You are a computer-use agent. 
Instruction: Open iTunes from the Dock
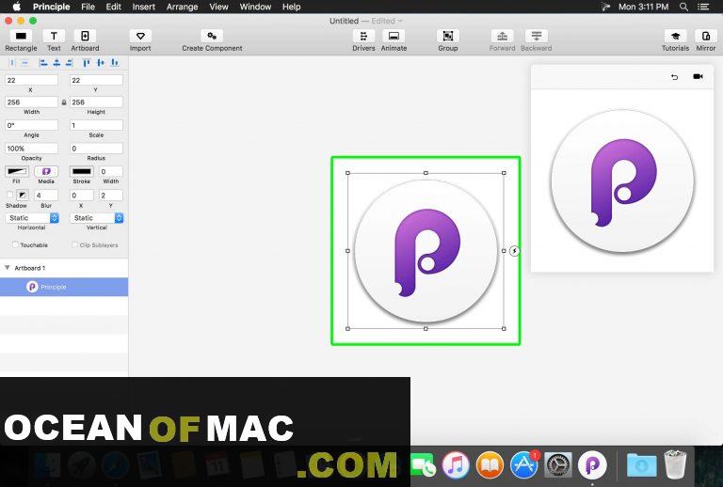[x=456, y=464]
